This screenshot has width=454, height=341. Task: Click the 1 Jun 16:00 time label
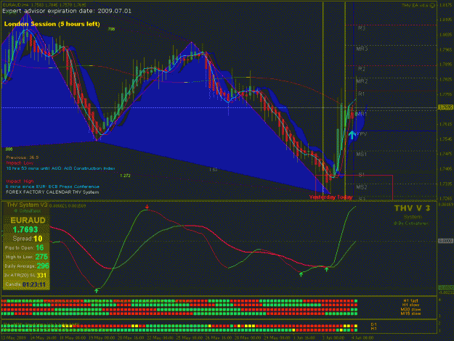click(304, 338)
